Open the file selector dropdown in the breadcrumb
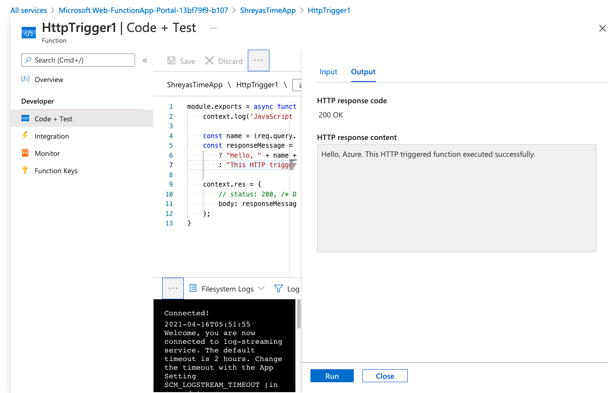Viewport: 608px width, 393px height. (x=297, y=85)
